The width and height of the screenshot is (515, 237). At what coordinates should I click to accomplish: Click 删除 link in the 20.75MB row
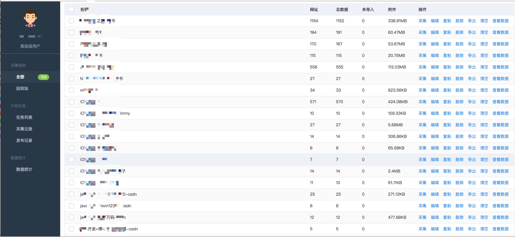[459, 55]
